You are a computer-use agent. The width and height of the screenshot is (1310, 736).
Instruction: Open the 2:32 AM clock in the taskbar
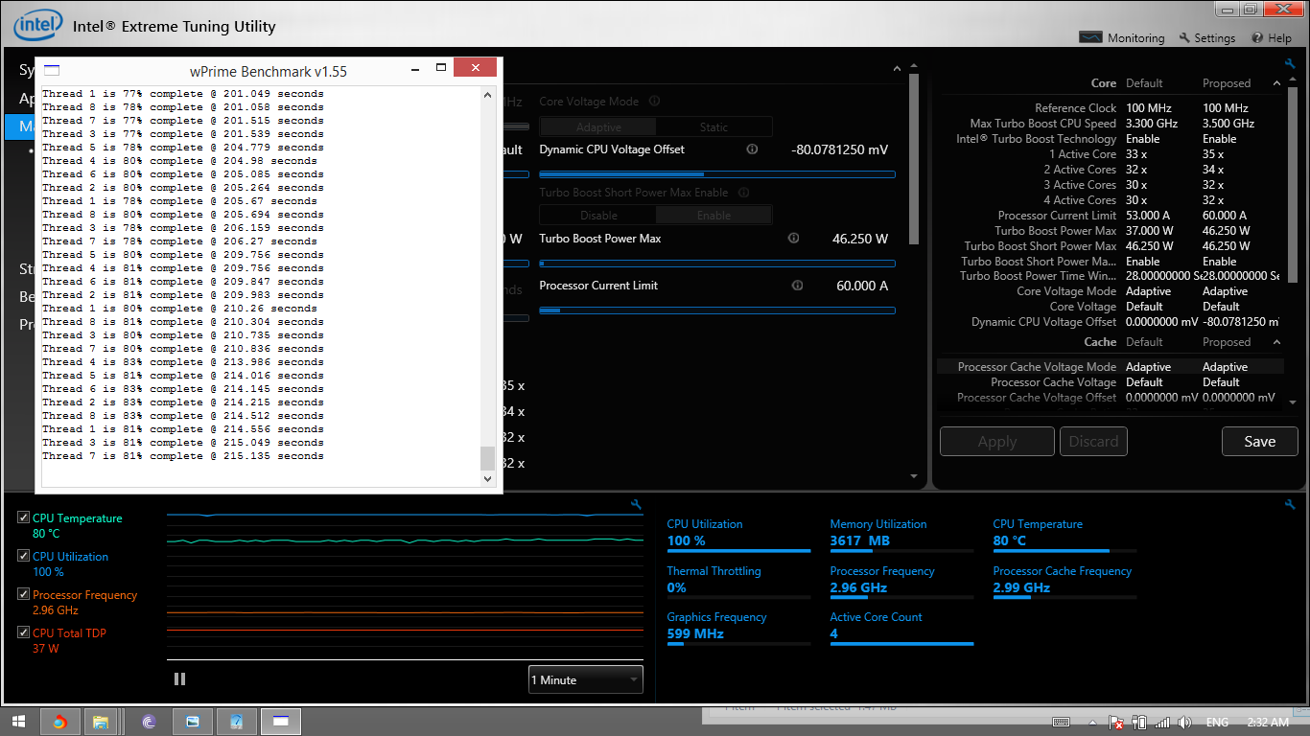pyautogui.click(x=1269, y=723)
